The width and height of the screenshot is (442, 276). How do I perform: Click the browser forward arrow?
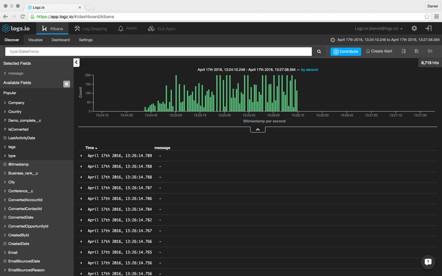pos(14,17)
